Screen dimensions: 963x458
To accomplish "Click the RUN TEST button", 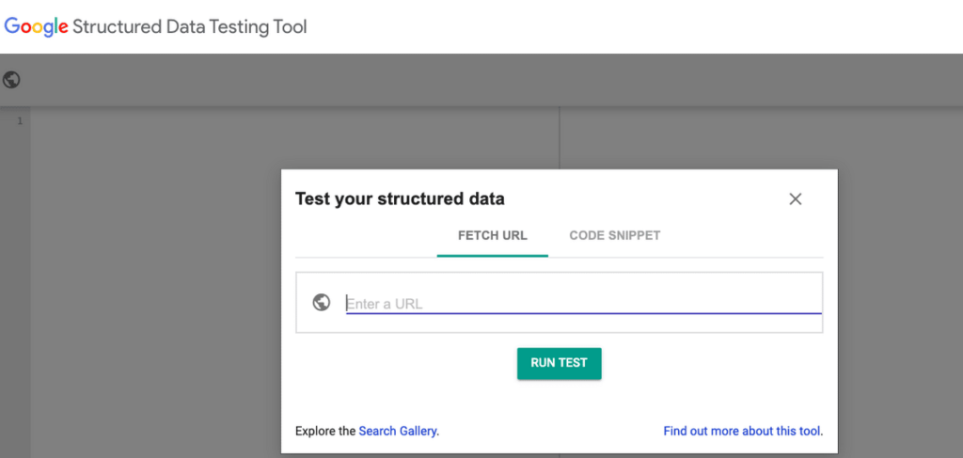I will (x=559, y=363).
